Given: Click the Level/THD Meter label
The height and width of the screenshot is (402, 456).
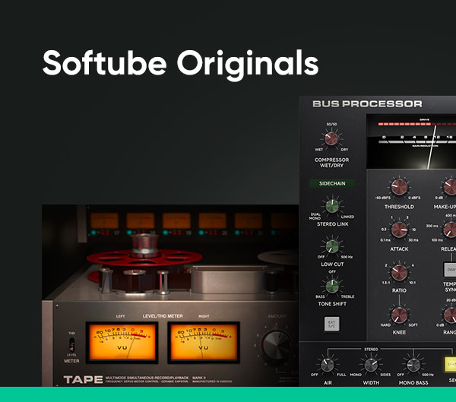Looking at the screenshot, I should click(x=163, y=316).
